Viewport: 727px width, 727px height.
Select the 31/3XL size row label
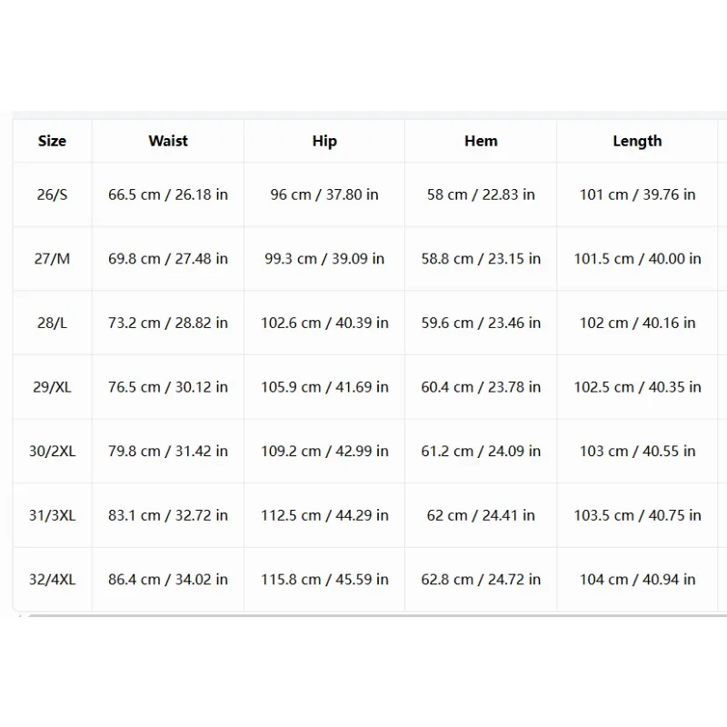pos(52,515)
